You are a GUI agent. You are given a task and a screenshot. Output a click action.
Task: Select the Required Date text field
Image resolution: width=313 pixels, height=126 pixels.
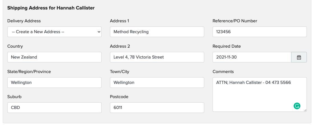click(252, 57)
